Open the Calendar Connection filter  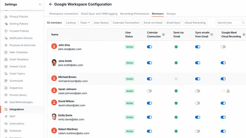click(126, 23)
